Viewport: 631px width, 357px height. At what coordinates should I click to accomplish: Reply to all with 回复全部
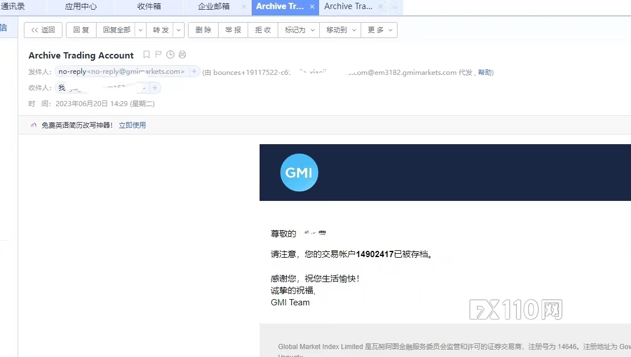point(116,30)
